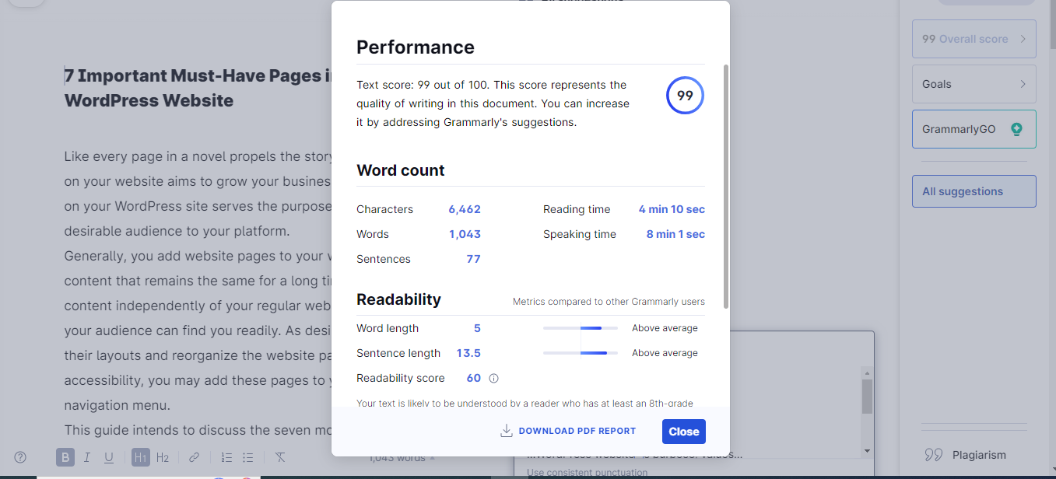Click 'Use consistent punctuation' suggestion text
1056x479 pixels.
point(587,473)
